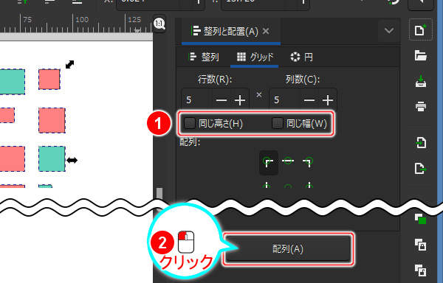Save the document with the save icon
Viewport: 443px width, 283px height.
click(420, 81)
